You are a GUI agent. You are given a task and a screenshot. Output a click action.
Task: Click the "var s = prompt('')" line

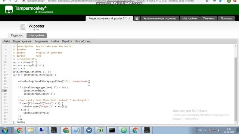coord(25,62)
